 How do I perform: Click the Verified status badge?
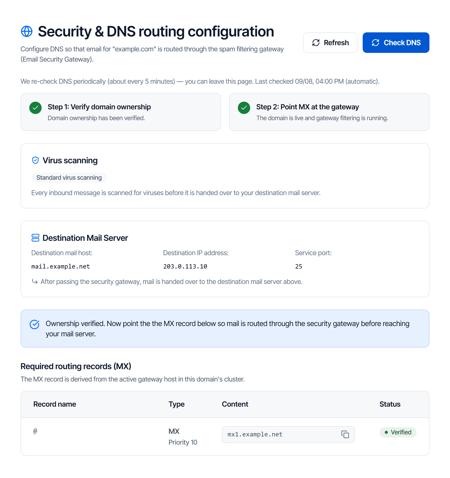click(398, 432)
